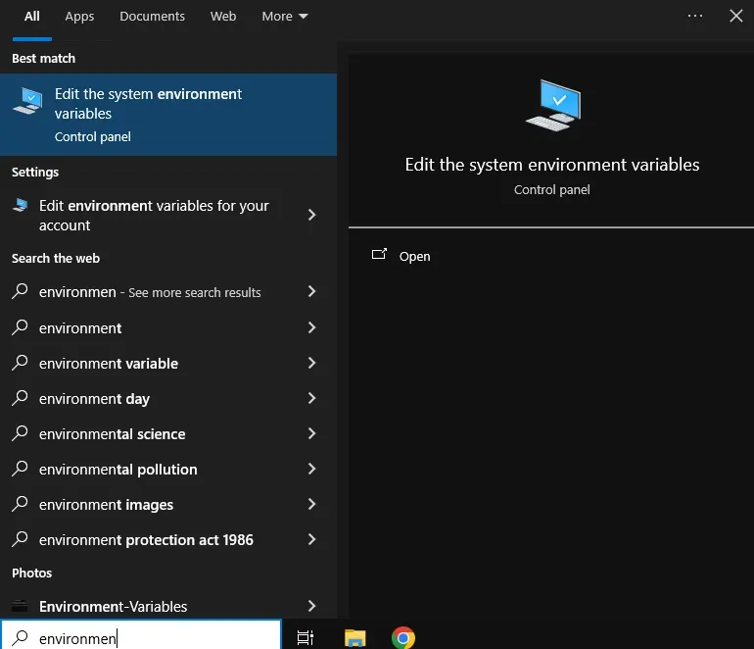
Task: Open best match Edit the system environment variables
Action: pyautogui.click(x=168, y=115)
